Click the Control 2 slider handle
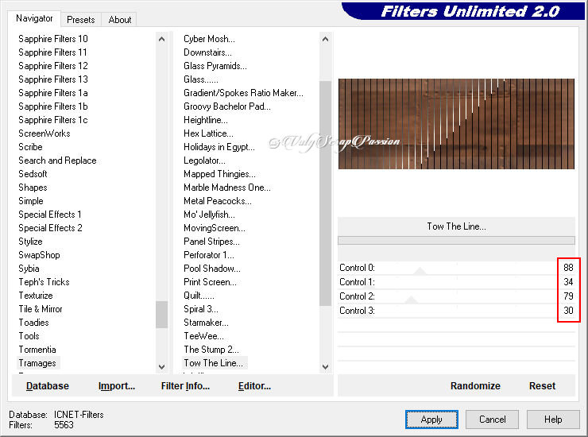Viewport: 588px width, 437px height. (x=411, y=300)
